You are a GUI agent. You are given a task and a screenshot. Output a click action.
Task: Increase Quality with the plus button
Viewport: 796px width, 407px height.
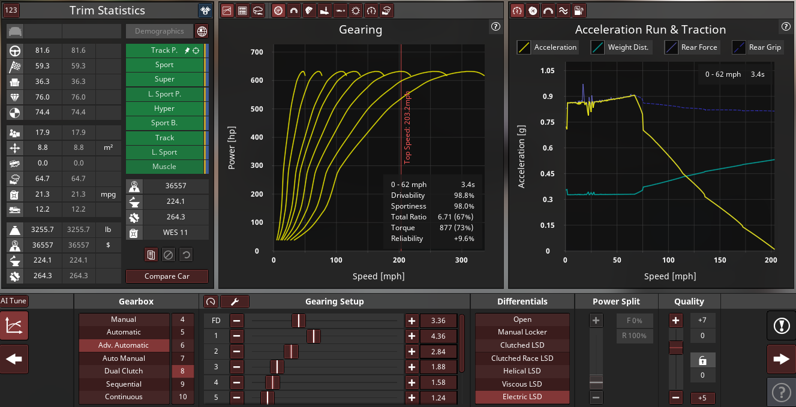676,320
